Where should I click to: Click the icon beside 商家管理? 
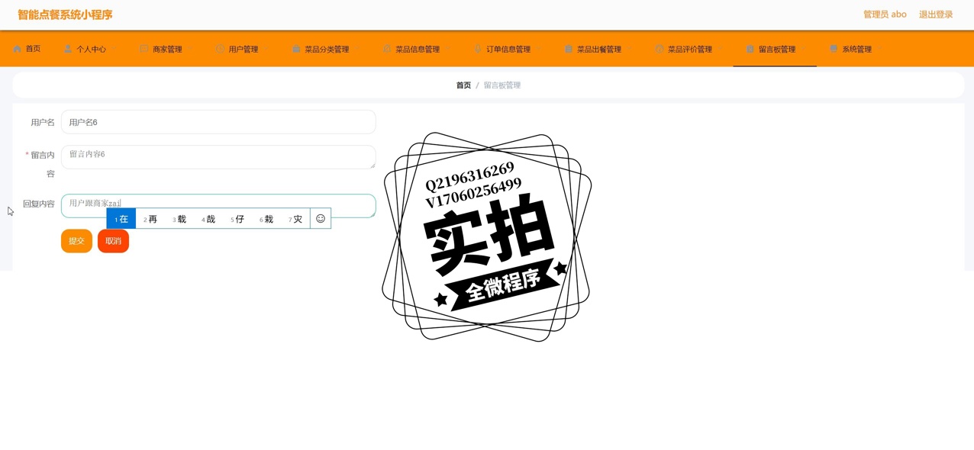click(144, 49)
